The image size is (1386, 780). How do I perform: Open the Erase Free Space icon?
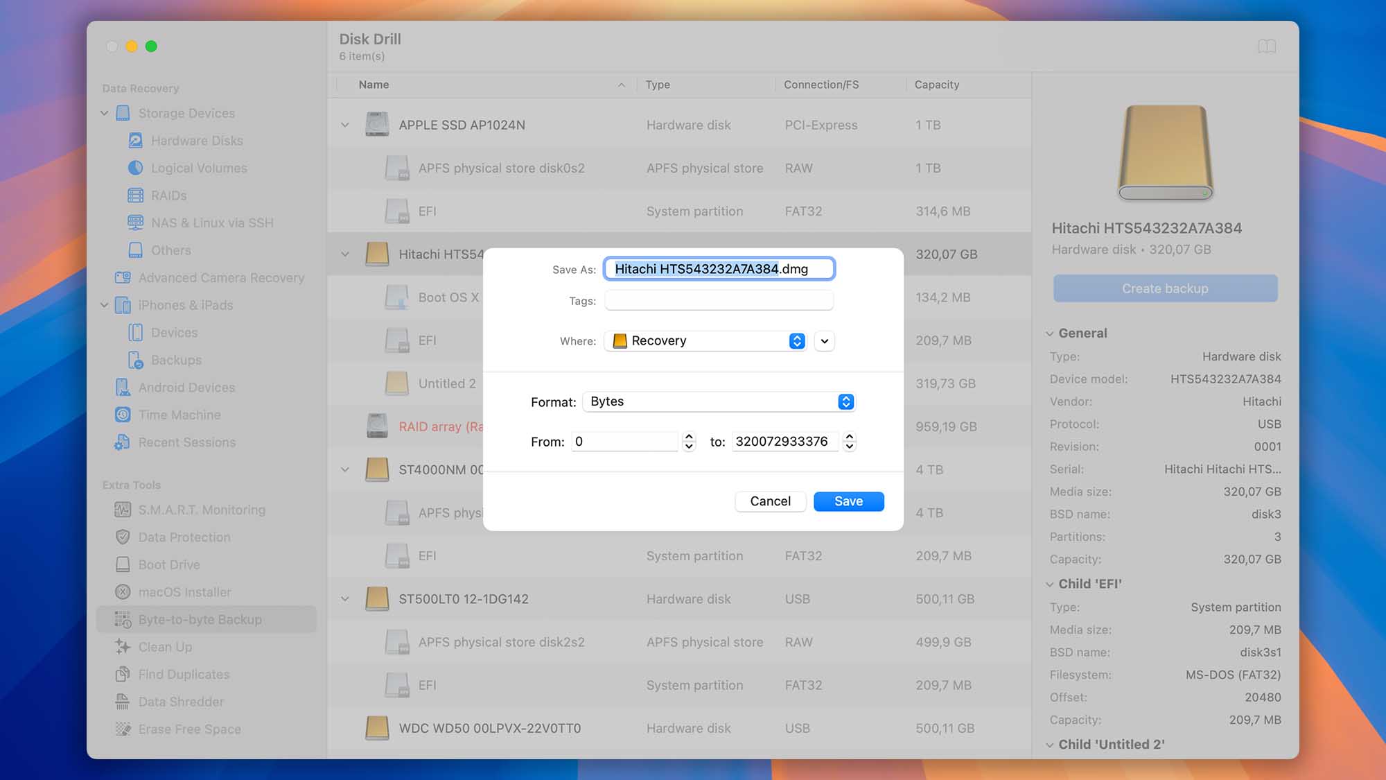click(123, 729)
